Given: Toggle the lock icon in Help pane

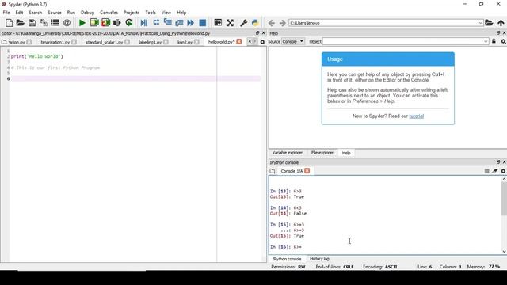Looking at the screenshot, I should (494, 41).
